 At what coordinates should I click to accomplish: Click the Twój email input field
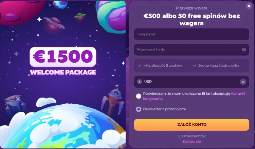coord(192,35)
